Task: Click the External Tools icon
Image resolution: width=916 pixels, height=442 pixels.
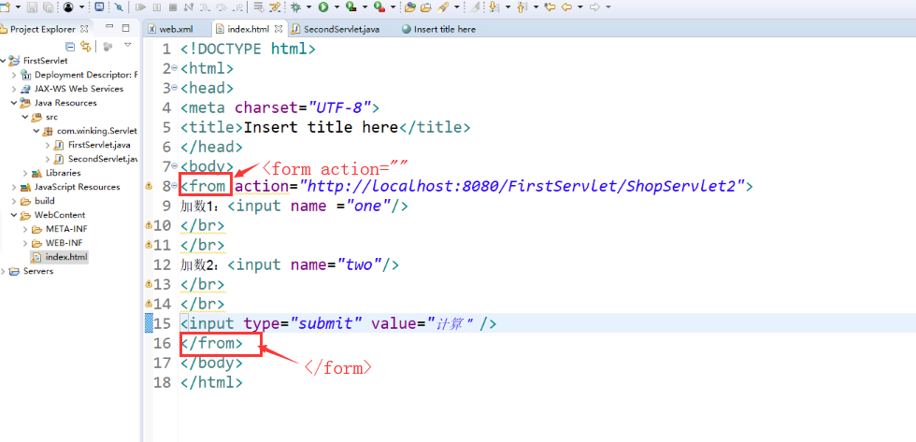Action: pos(379,7)
